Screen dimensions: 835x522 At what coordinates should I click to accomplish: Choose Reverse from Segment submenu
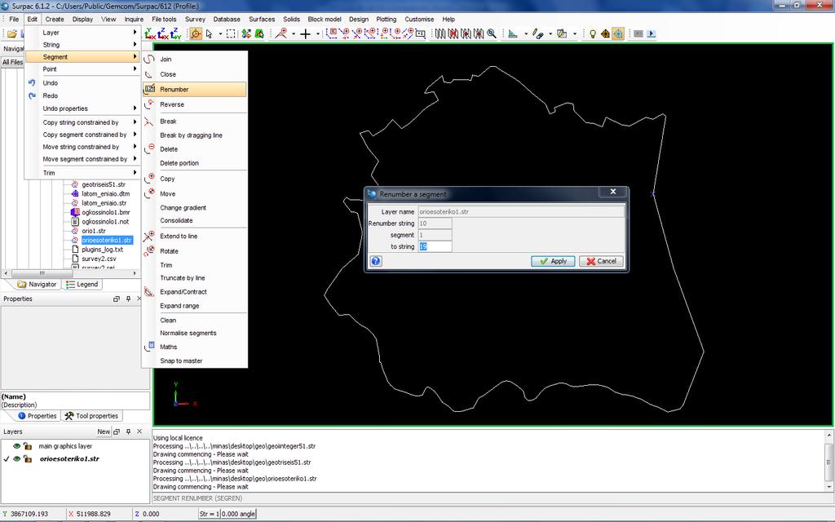tap(195, 104)
